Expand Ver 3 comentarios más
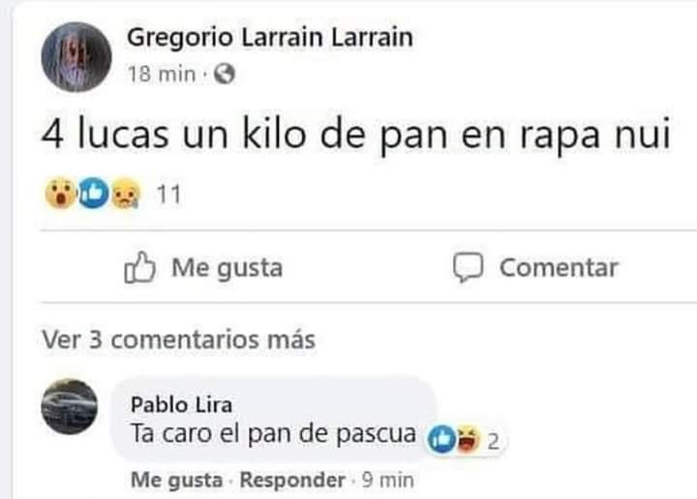Image resolution: width=697 pixels, height=499 pixels. (179, 339)
